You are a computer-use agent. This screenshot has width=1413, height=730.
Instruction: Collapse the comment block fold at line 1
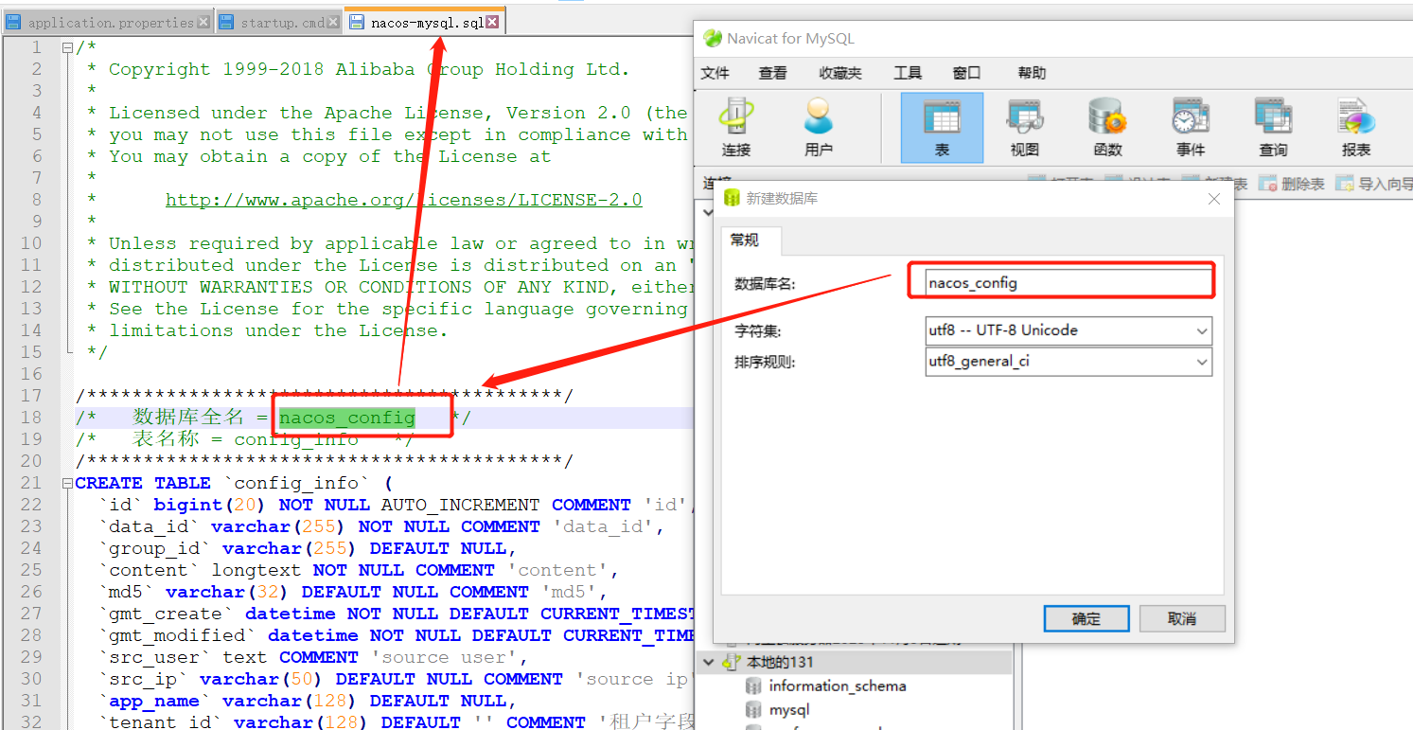point(67,47)
